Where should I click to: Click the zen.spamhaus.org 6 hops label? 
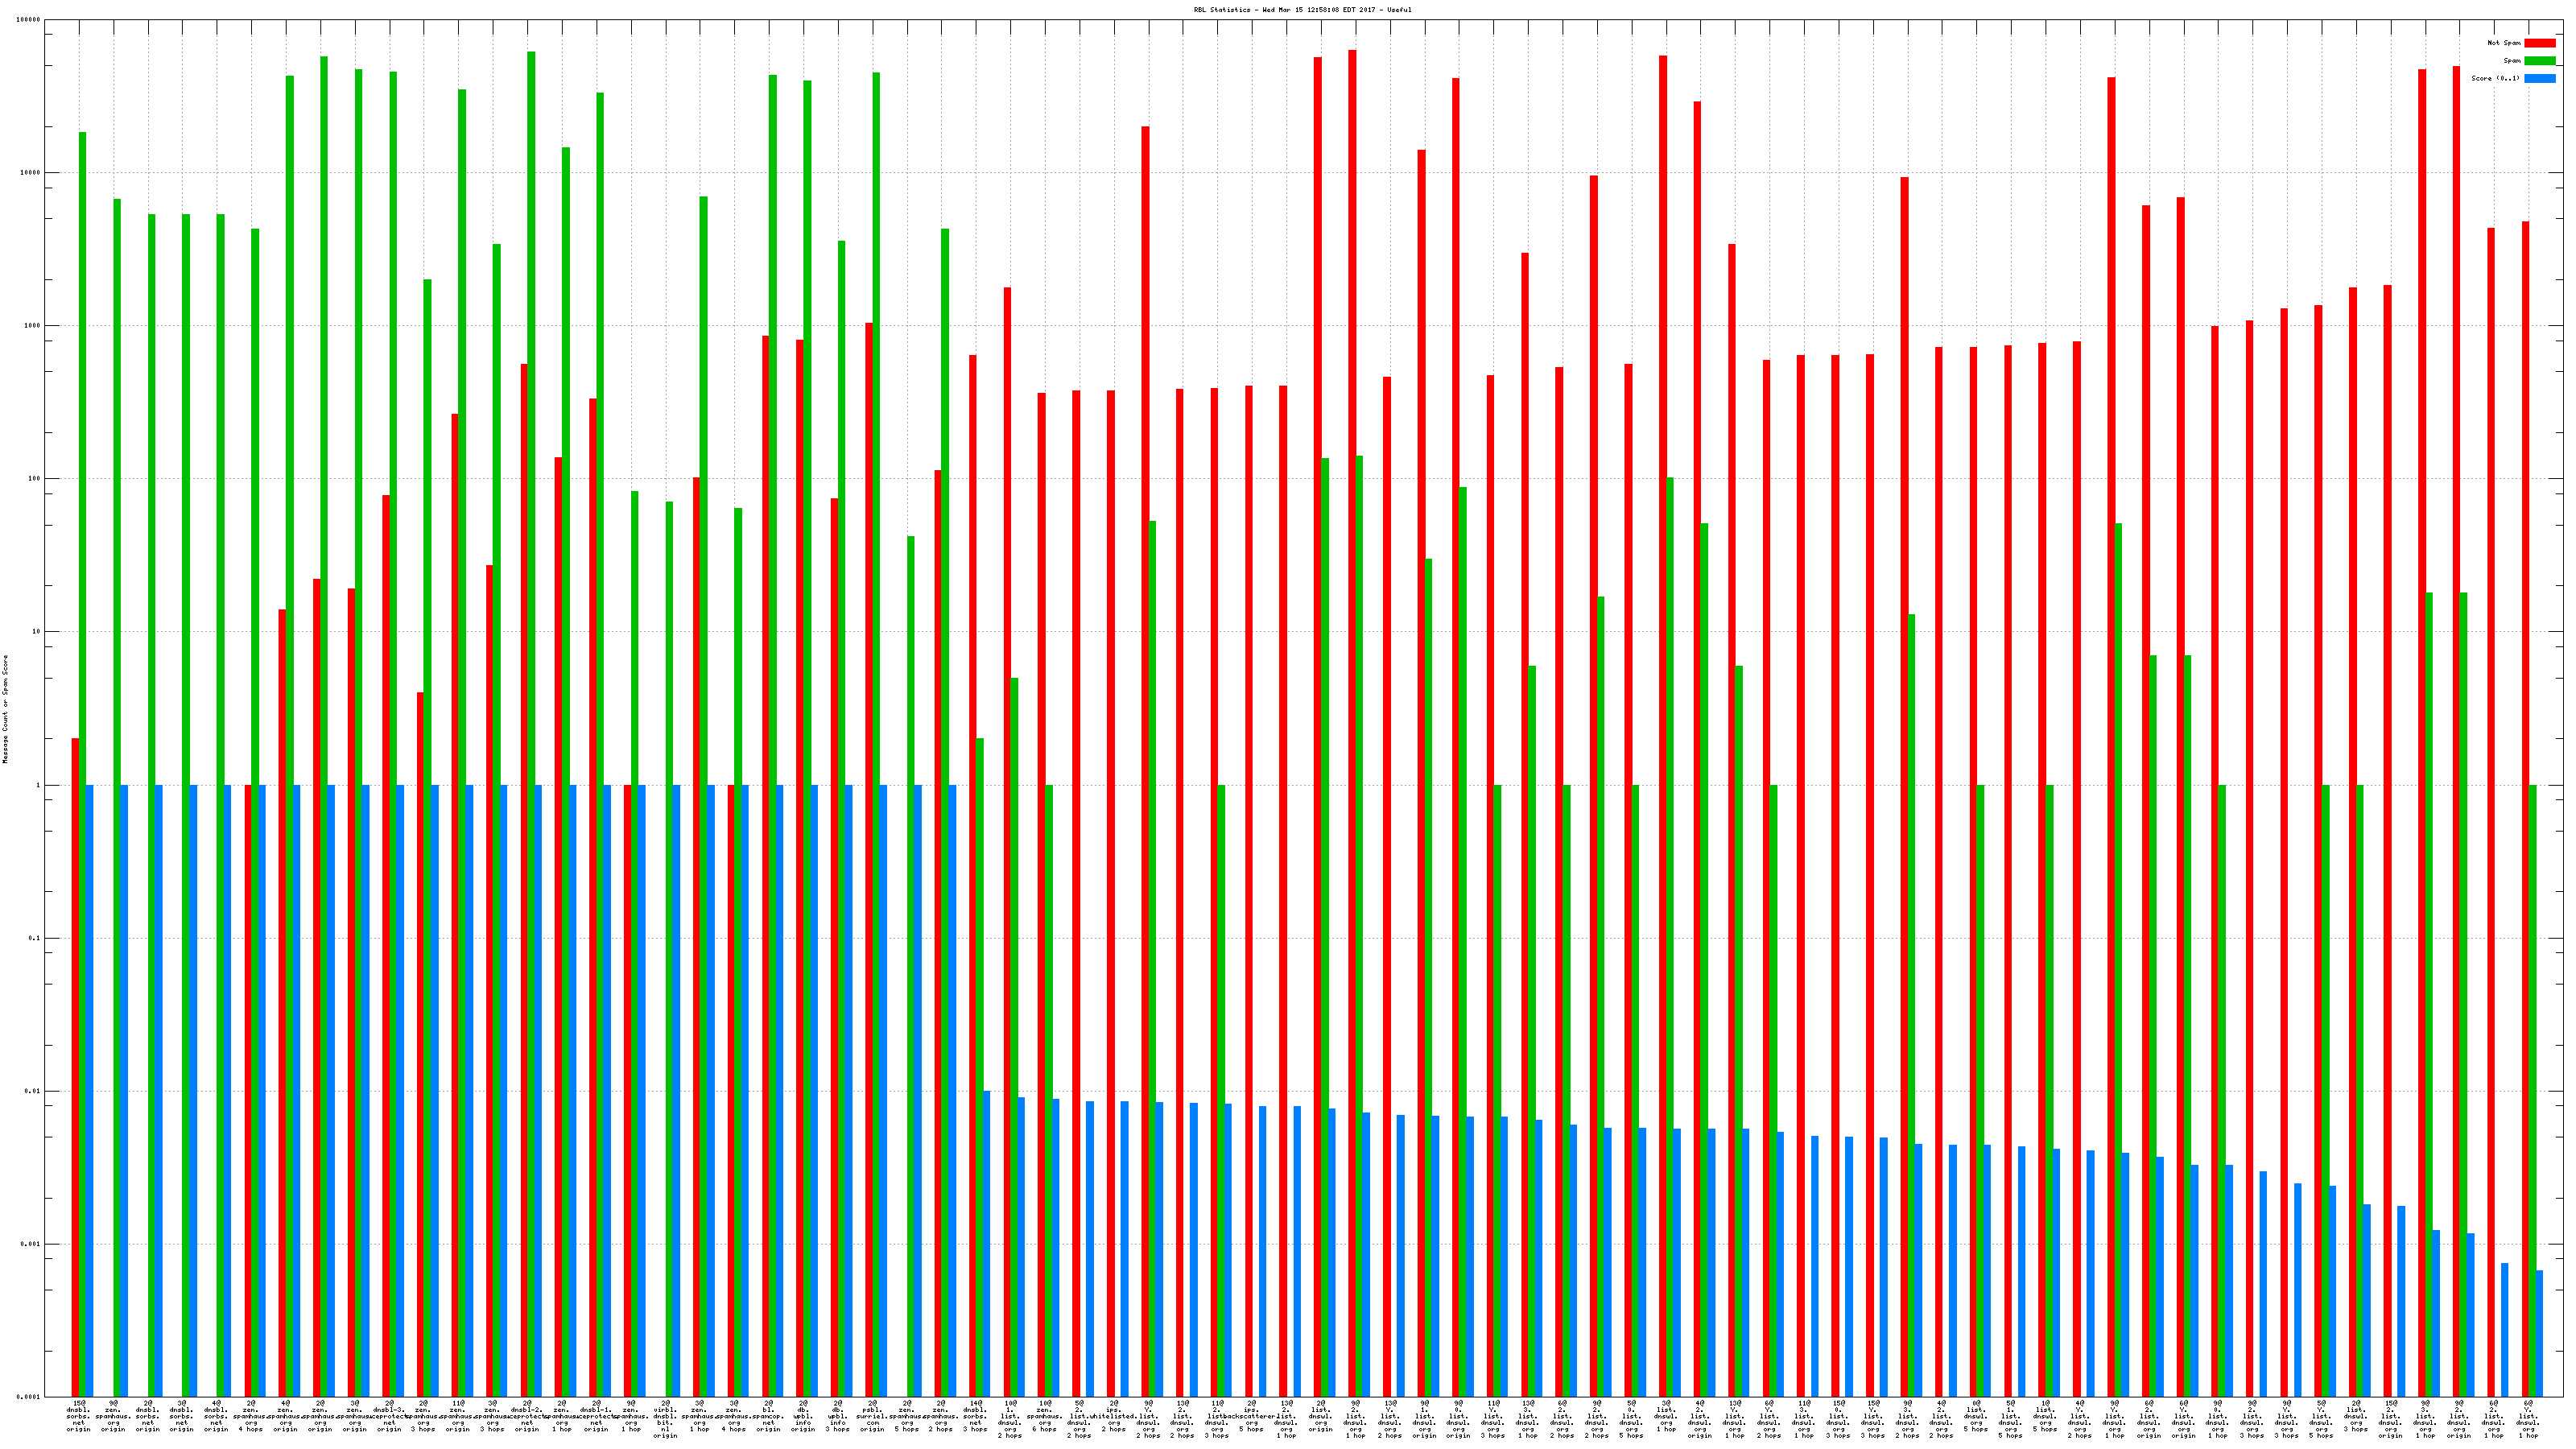tap(1045, 1417)
